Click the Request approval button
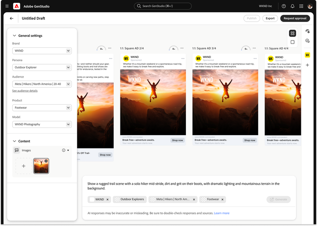Viewport: 317px width, 226px height. point(295,19)
